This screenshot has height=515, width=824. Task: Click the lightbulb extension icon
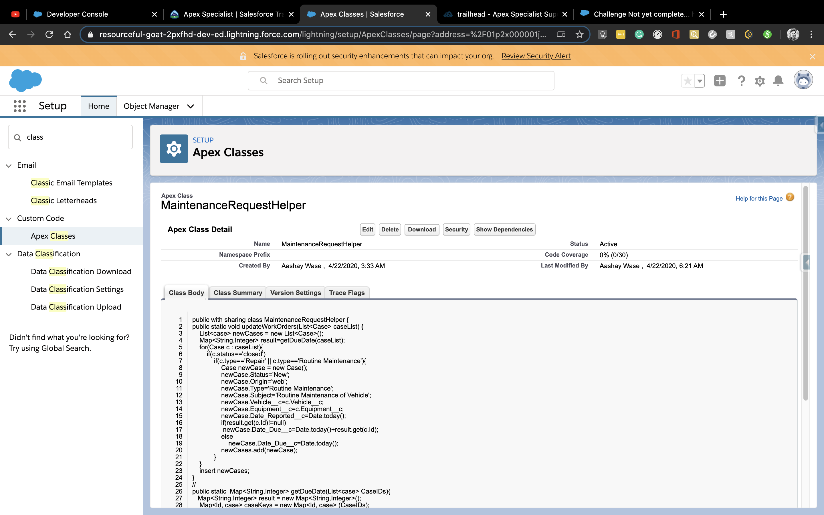602,34
